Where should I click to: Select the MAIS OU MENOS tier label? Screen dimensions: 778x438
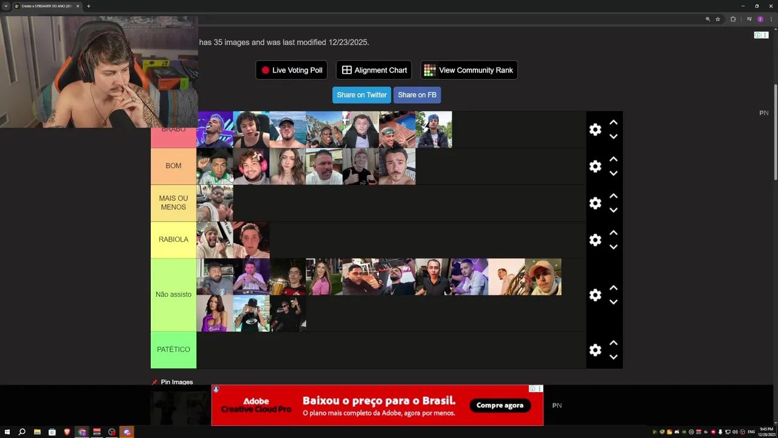coord(173,203)
